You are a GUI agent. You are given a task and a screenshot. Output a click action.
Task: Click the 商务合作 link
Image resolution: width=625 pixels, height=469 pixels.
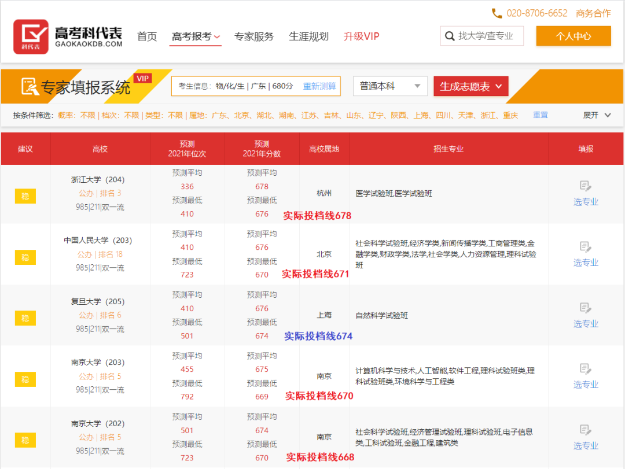[593, 13]
